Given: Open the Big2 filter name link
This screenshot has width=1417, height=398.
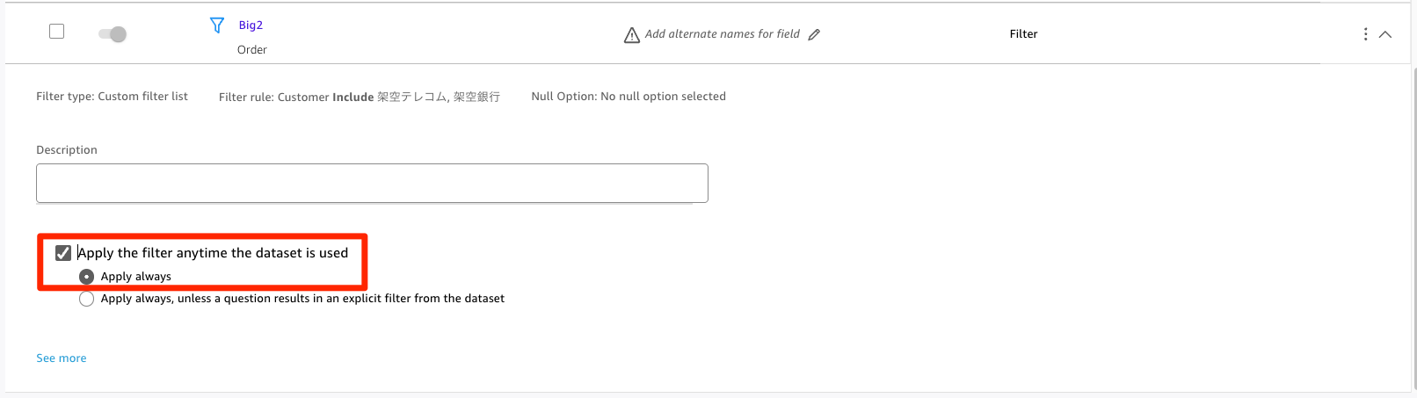Looking at the screenshot, I should click(x=251, y=25).
